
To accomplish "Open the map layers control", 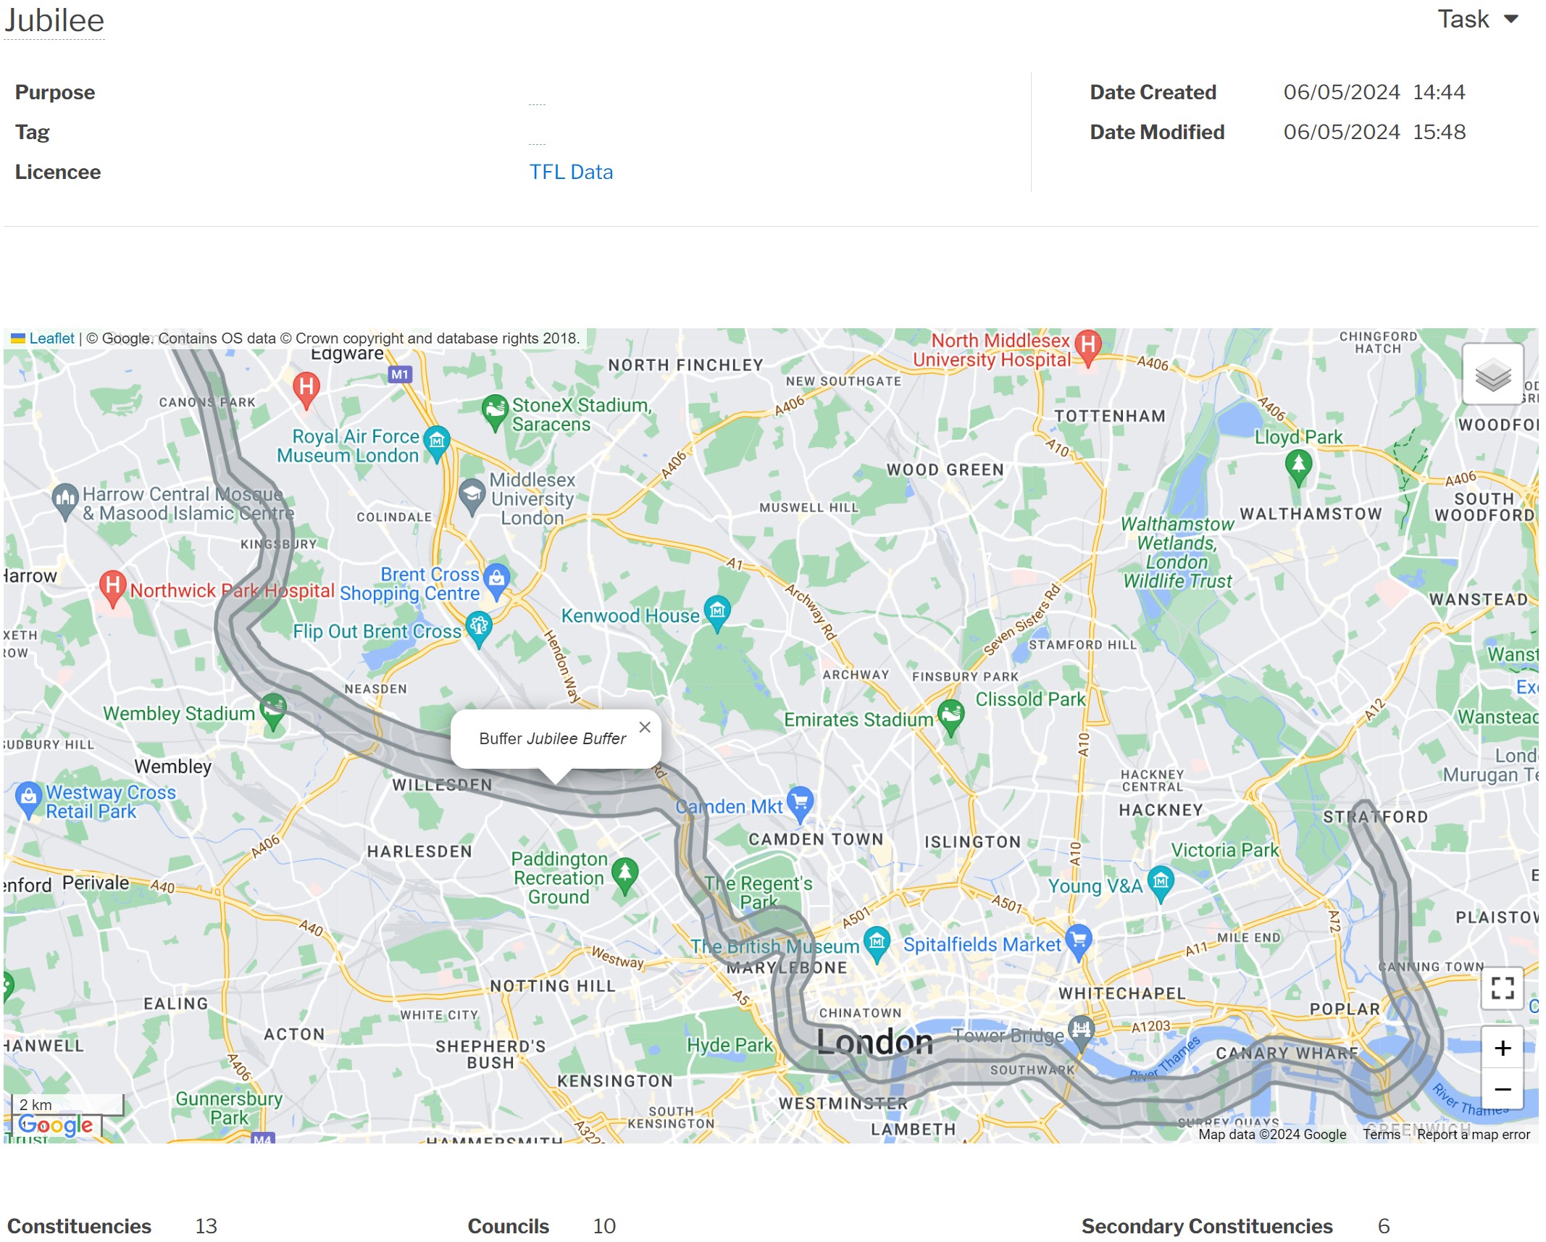I will [x=1492, y=374].
